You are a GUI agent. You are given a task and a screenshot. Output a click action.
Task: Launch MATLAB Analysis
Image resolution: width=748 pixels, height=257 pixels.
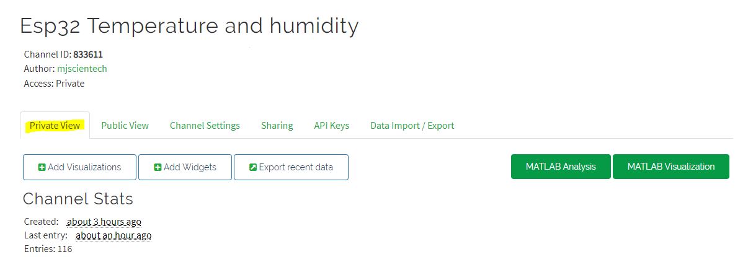click(561, 167)
